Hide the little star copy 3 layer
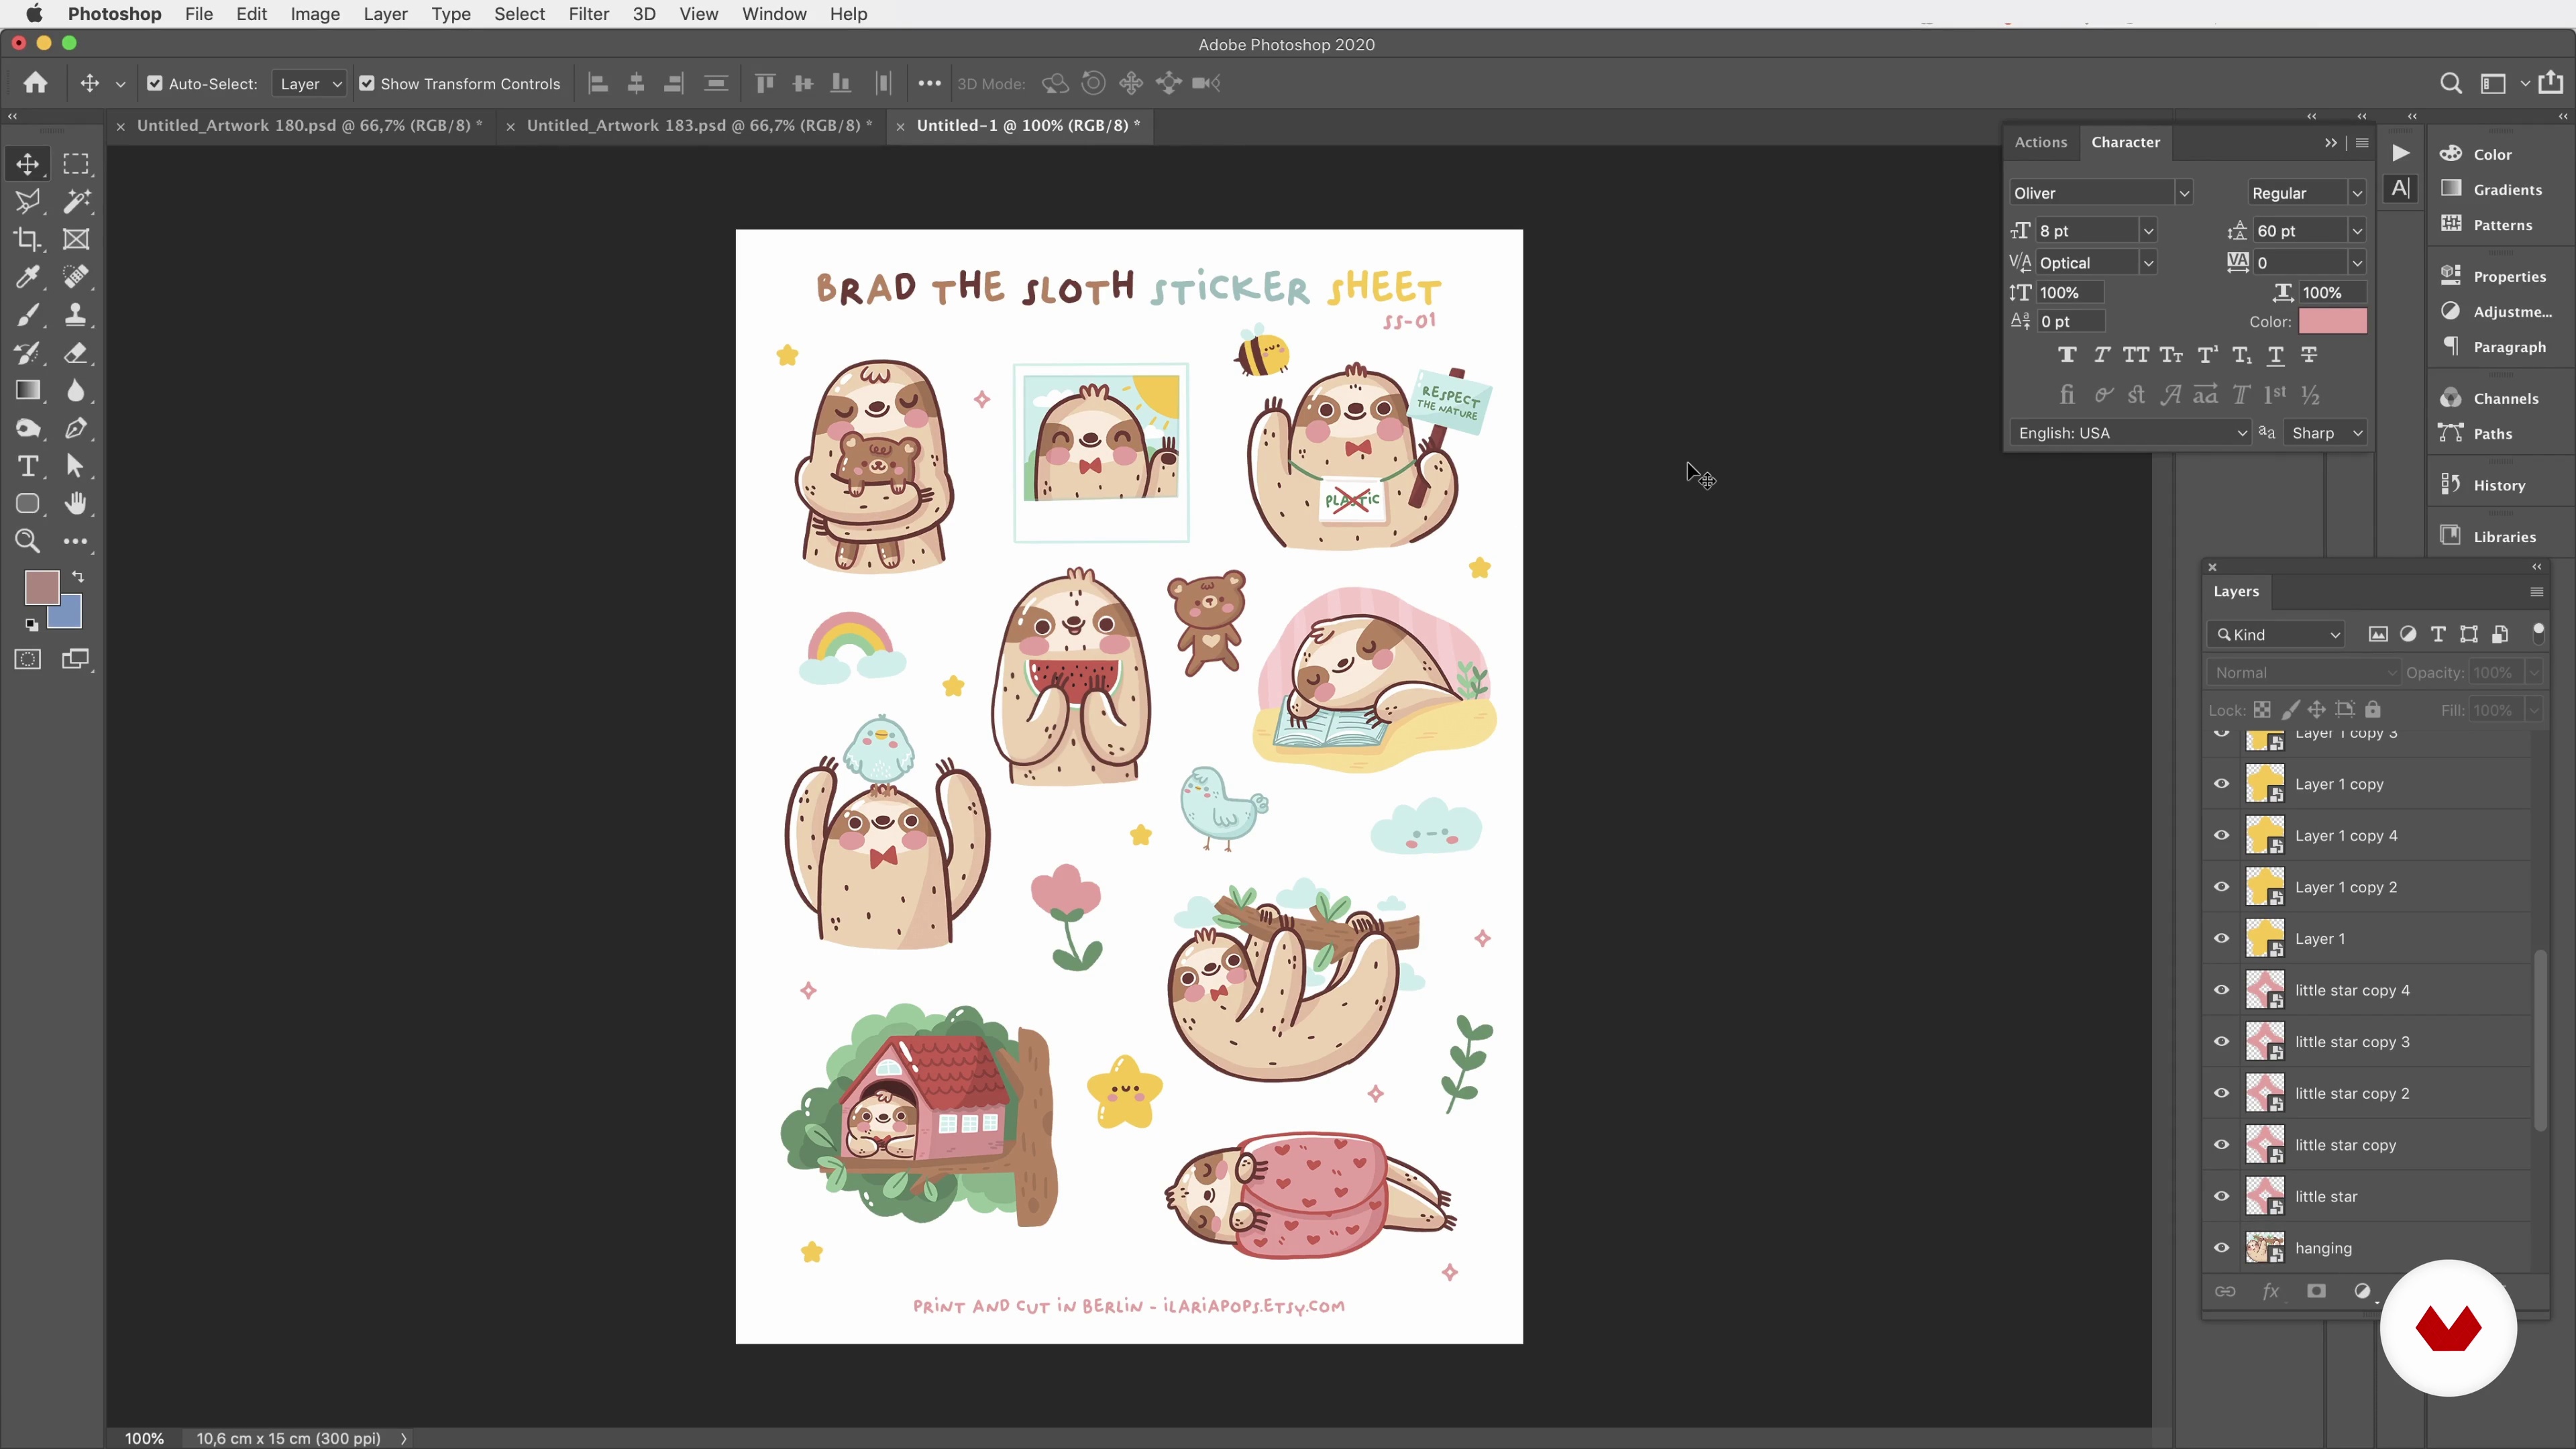The width and height of the screenshot is (2576, 1449). (x=2221, y=1042)
